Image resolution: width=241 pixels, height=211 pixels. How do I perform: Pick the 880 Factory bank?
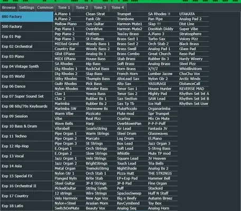[x=26, y=16]
